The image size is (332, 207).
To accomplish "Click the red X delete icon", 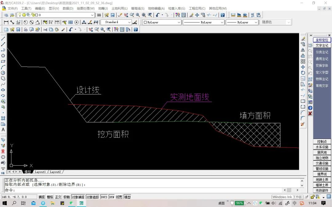I will (x=310, y=114).
